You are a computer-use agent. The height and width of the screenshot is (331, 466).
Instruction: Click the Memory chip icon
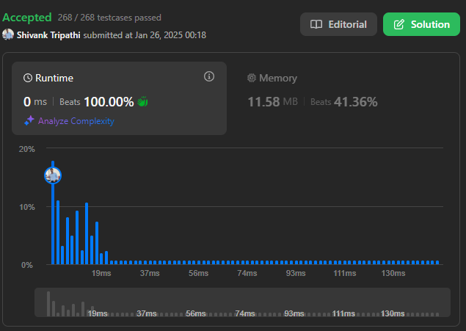click(252, 78)
